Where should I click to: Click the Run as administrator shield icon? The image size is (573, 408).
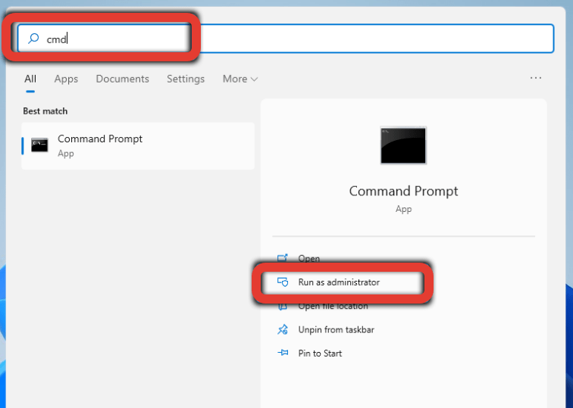point(283,282)
